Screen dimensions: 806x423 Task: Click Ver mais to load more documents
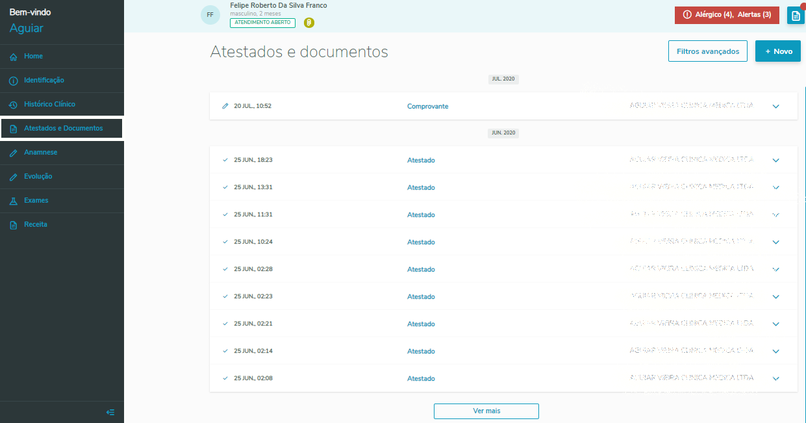click(x=486, y=411)
